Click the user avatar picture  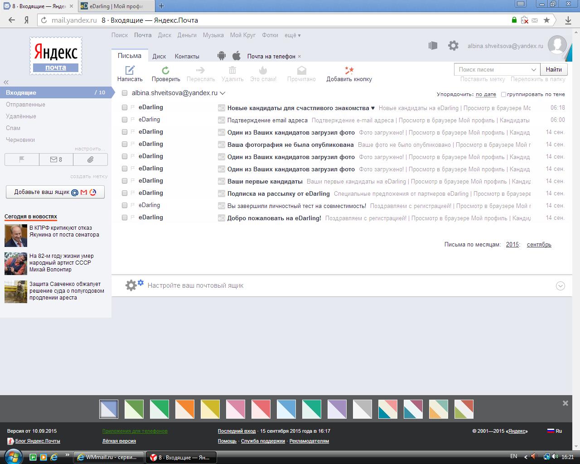tap(557, 44)
